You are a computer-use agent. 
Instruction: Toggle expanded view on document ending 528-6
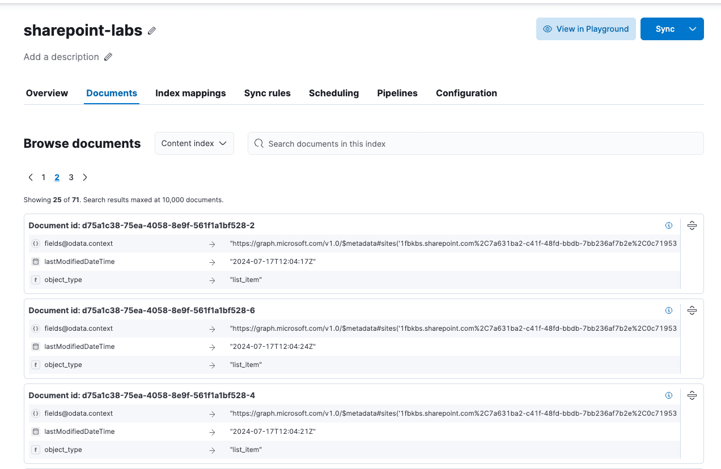[692, 310]
